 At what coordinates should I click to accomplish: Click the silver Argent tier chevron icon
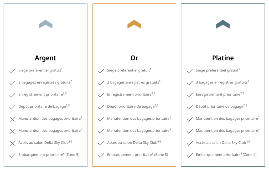[45, 24]
